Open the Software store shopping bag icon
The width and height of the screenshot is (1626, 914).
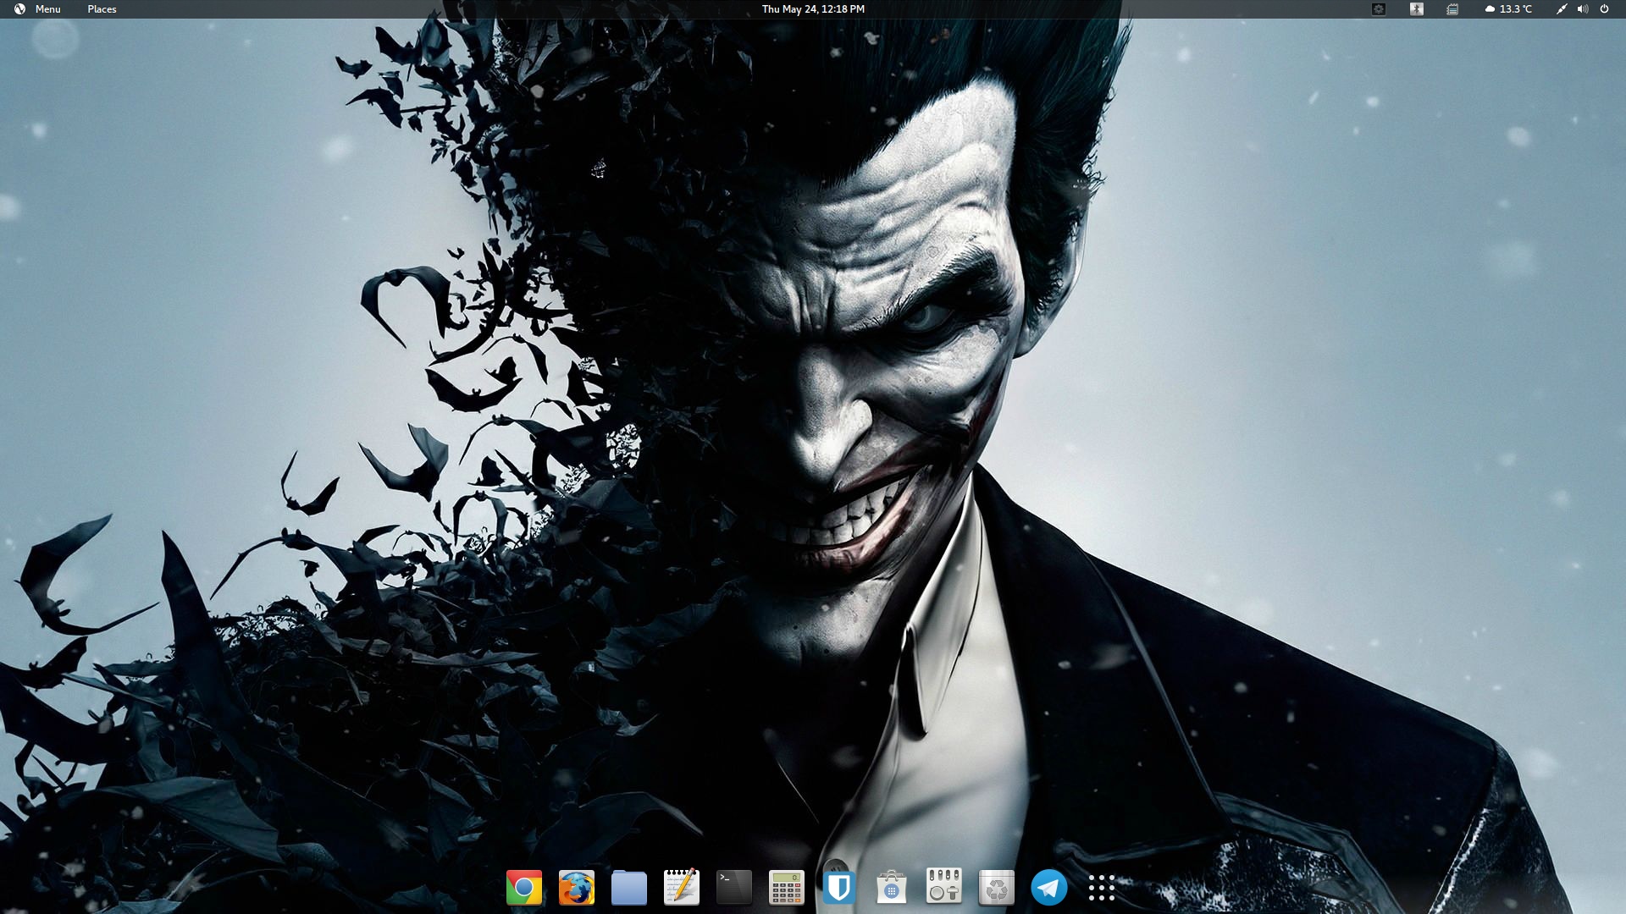(x=891, y=888)
